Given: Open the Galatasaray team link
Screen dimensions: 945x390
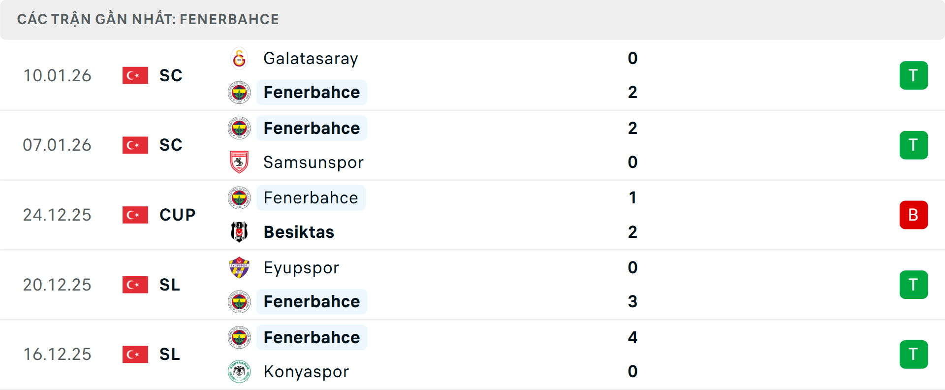Looking at the screenshot, I should point(311,59).
